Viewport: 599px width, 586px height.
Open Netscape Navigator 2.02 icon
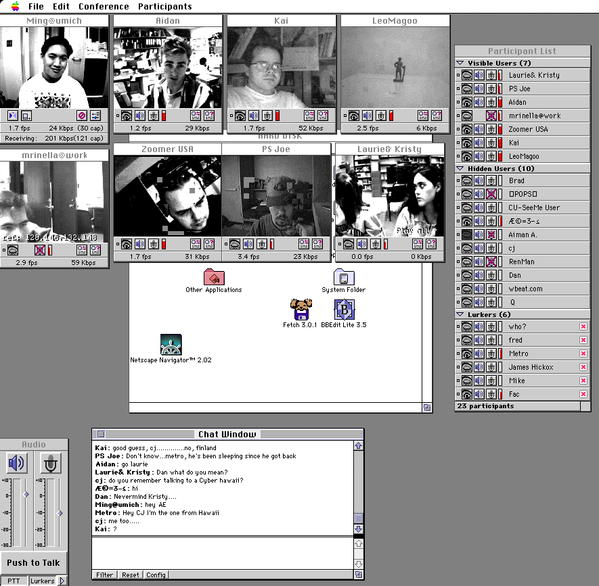pyautogui.click(x=171, y=345)
